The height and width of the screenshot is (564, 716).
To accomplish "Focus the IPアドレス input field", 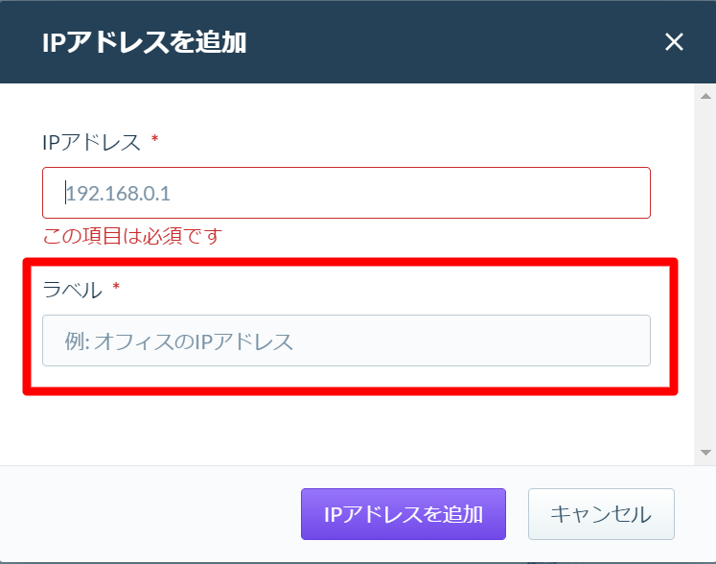I will pyautogui.click(x=346, y=193).
